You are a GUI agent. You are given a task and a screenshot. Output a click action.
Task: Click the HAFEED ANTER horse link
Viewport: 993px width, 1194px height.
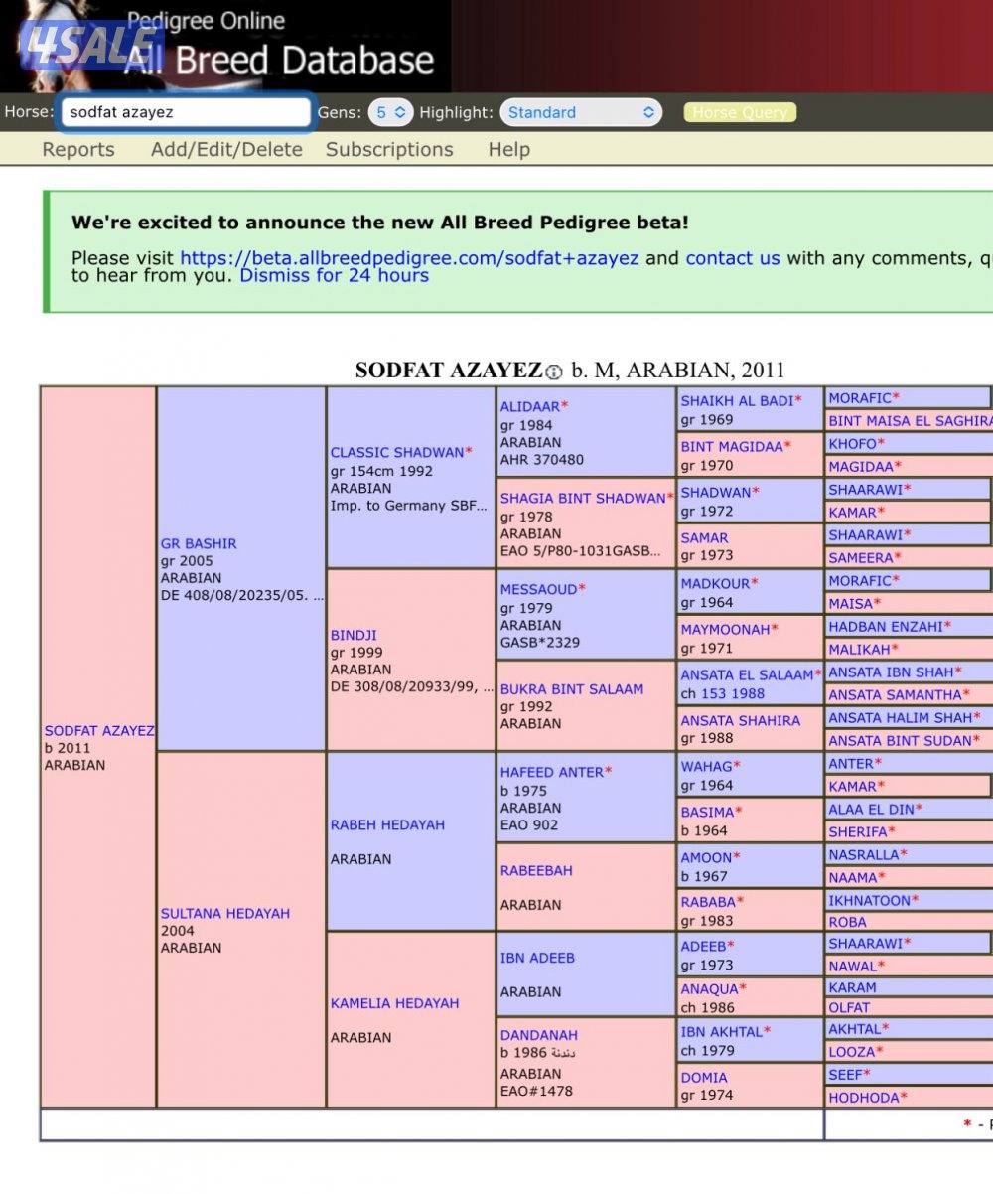pos(551,772)
